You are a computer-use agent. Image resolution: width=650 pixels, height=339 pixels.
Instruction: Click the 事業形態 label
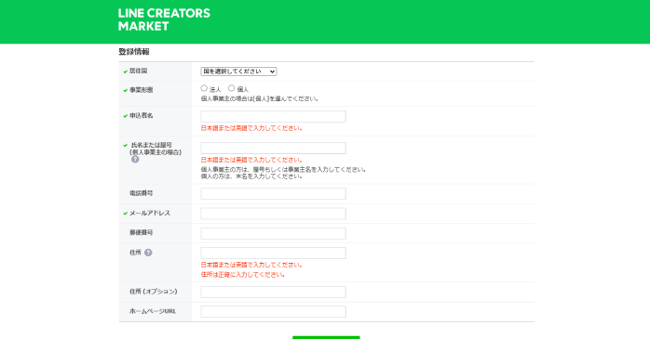coord(141,90)
